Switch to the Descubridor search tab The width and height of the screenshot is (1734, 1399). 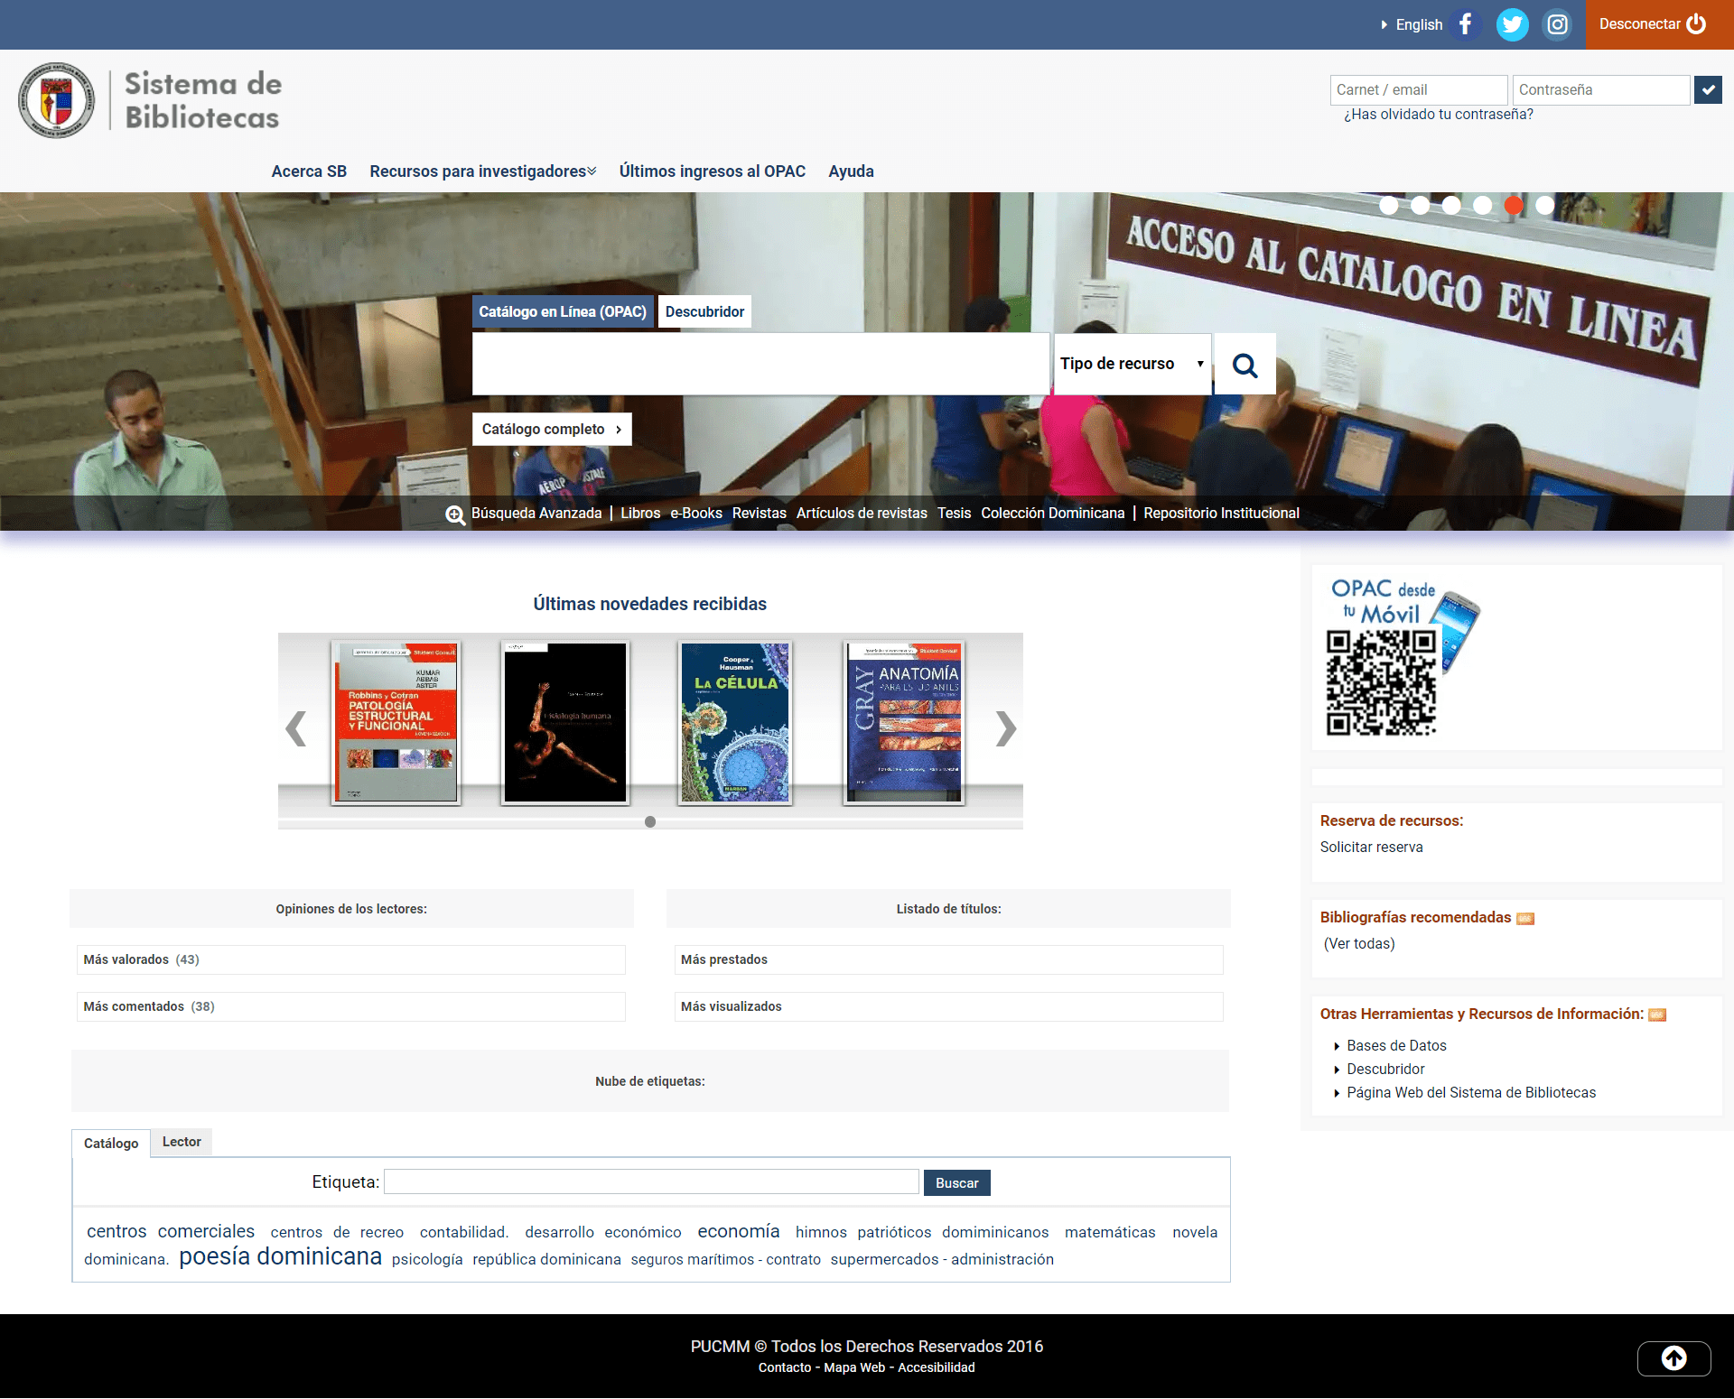pos(704,312)
